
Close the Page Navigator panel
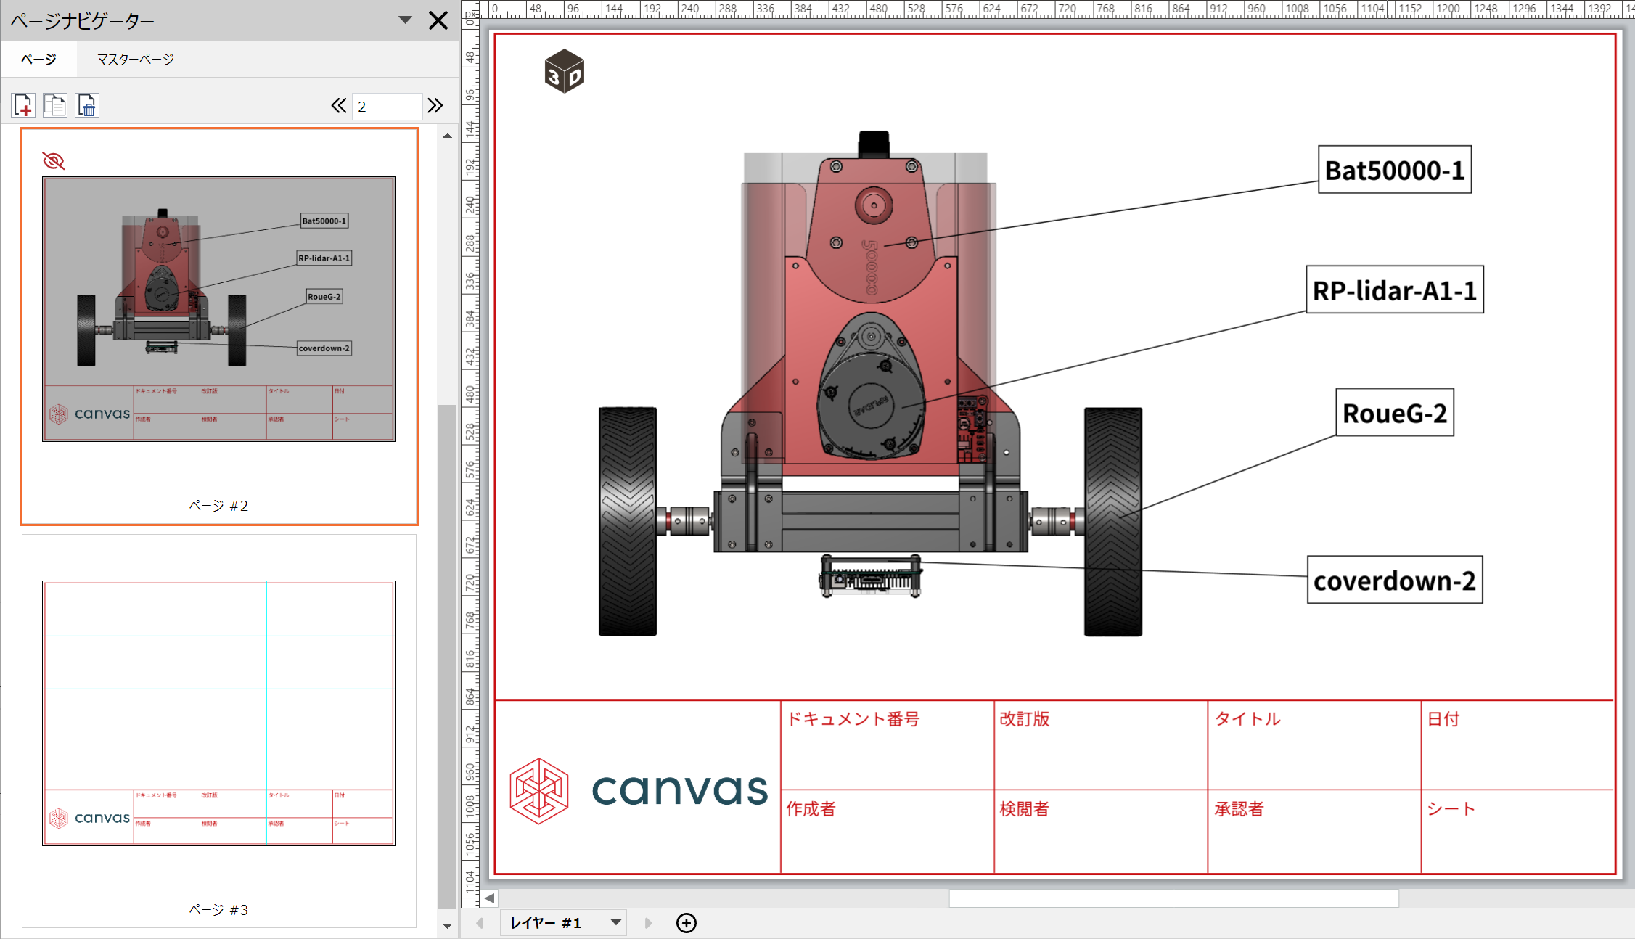438,20
